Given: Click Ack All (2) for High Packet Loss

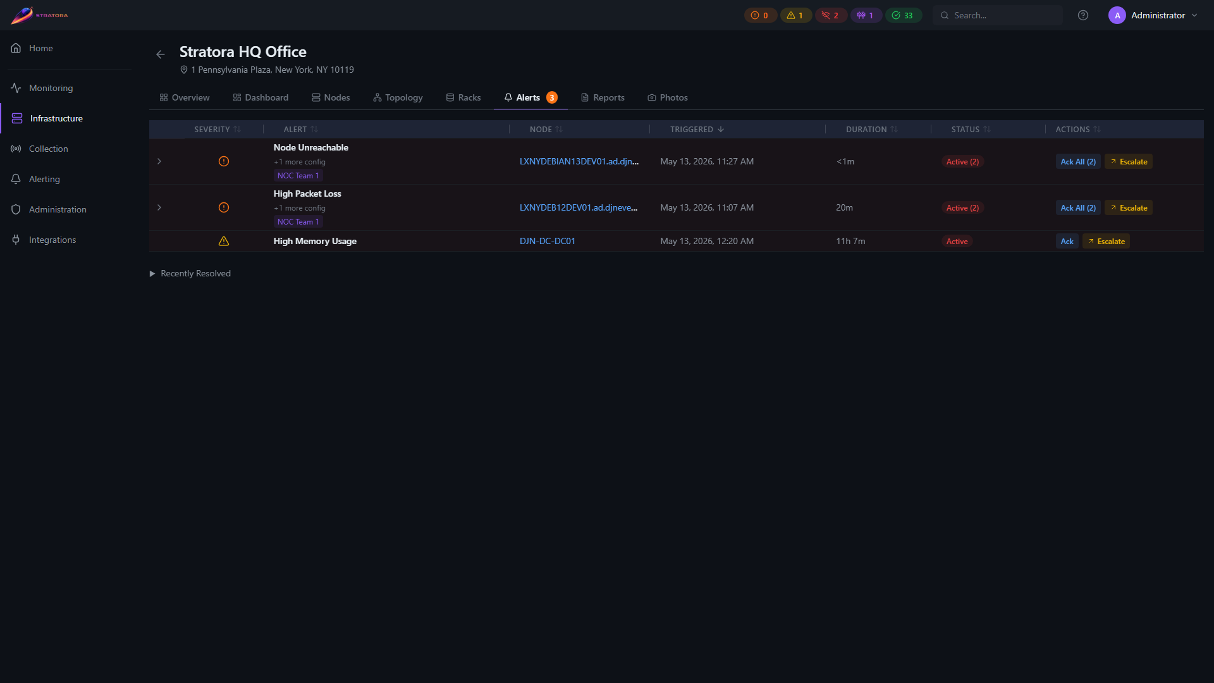Looking at the screenshot, I should pyautogui.click(x=1078, y=207).
